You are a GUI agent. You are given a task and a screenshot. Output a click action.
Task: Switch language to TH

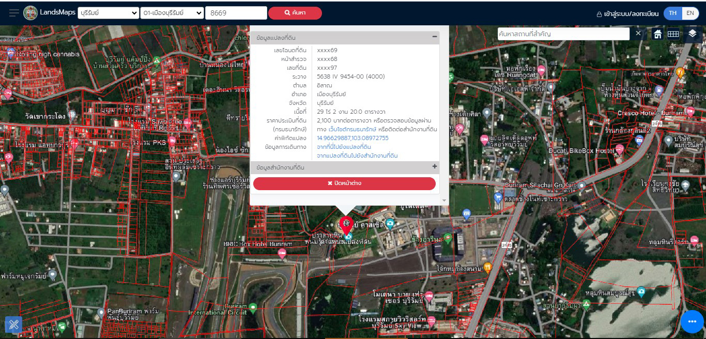(x=672, y=13)
